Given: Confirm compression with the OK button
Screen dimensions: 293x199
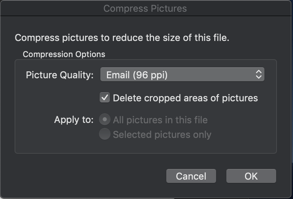Looking at the screenshot, I should pyautogui.click(x=251, y=176).
